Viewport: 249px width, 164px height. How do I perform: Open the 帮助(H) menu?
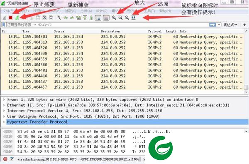(x=165, y=11)
